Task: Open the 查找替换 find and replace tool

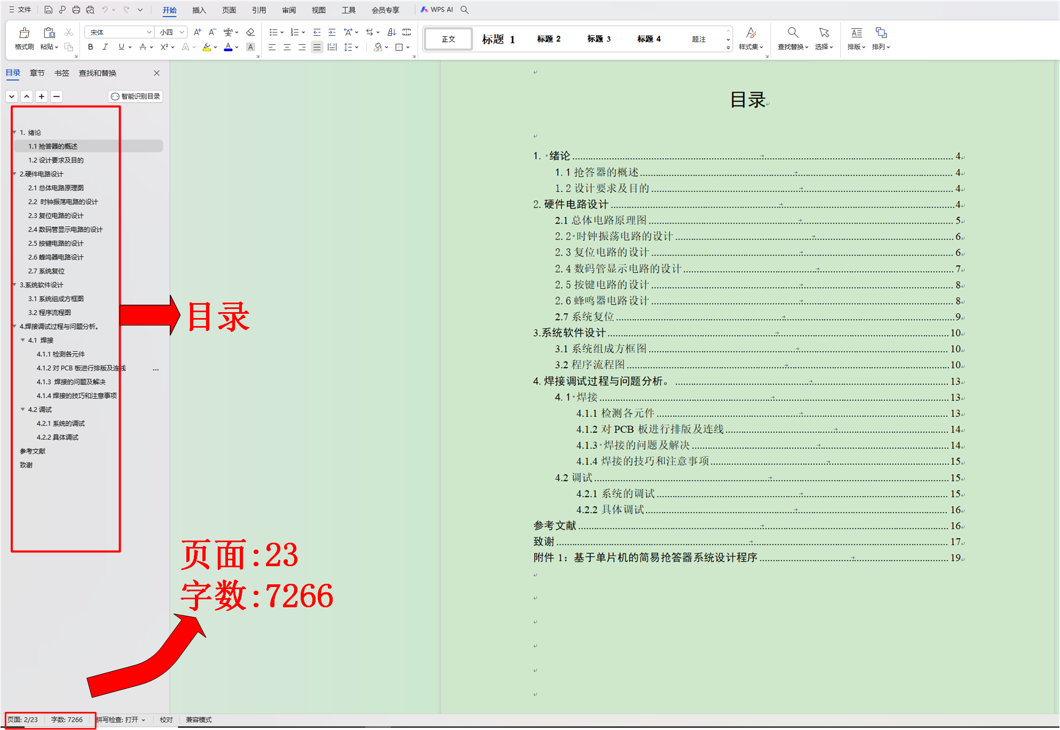Action: tap(792, 38)
